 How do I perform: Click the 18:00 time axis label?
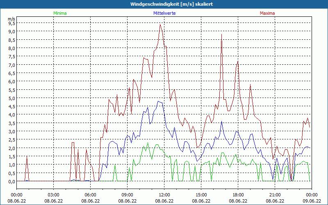point(238,195)
